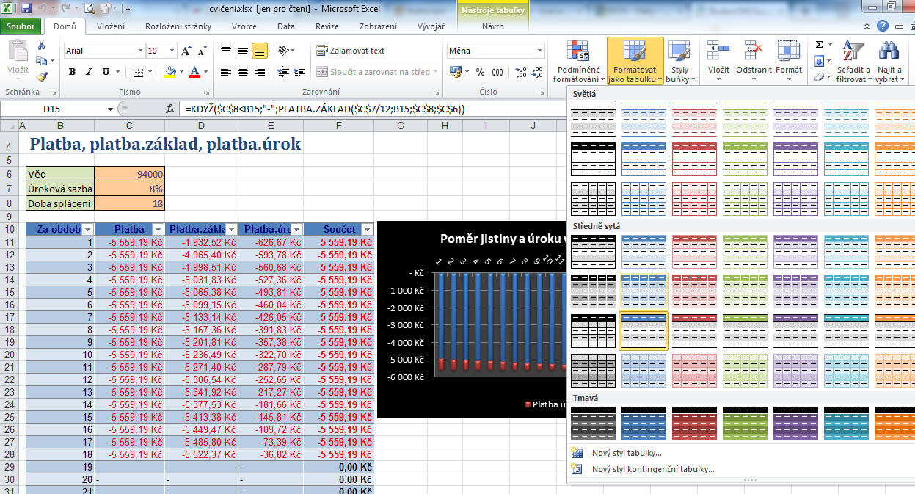Image resolution: width=915 pixels, height=494 pixels.
Task: Open the Soubor file tab
Action: pyautogui.click(x=21, y=26)
